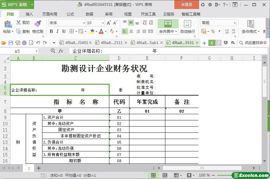
Task: Toggle Bold formatting
Action: (x=51, y=31)
